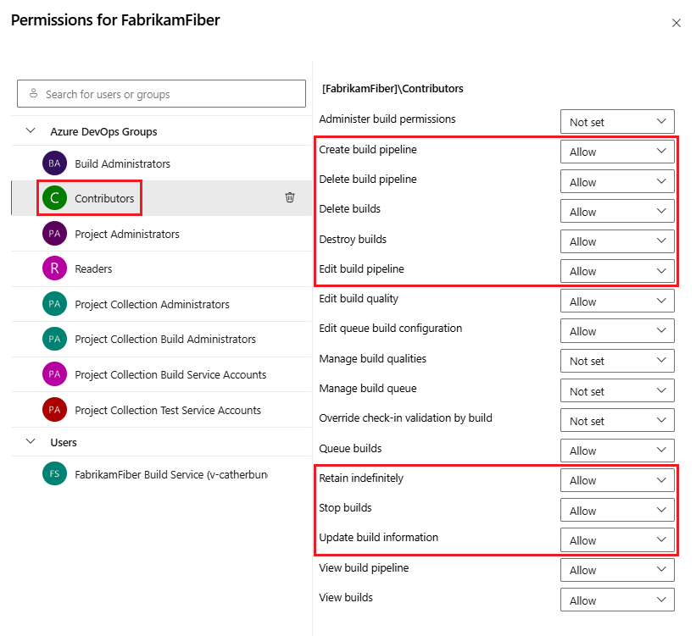This screenshot has height=636, width=696.
Task: Open Retain indefinitely permission dropdown
Action: click(x=617, y=480)
